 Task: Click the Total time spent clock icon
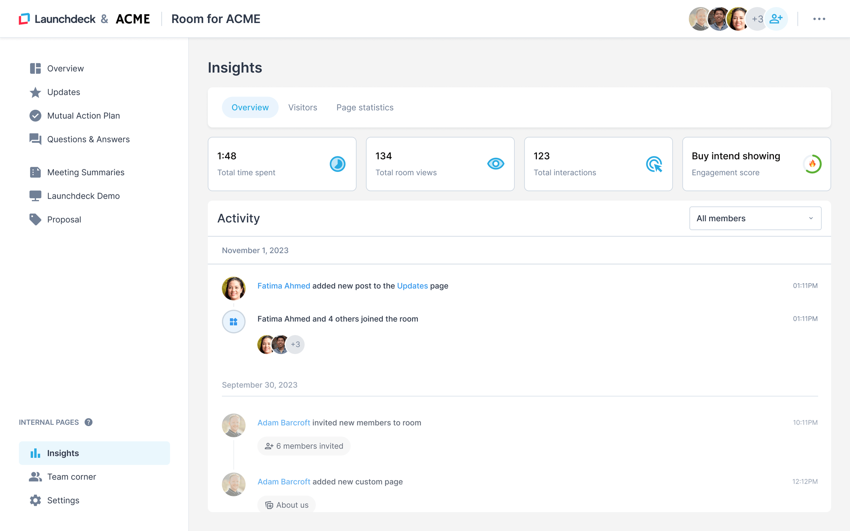338,164
